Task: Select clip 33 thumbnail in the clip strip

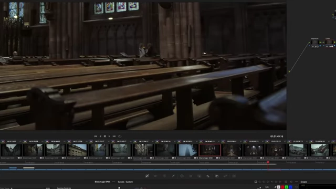Action: click(x=254, y=150)
